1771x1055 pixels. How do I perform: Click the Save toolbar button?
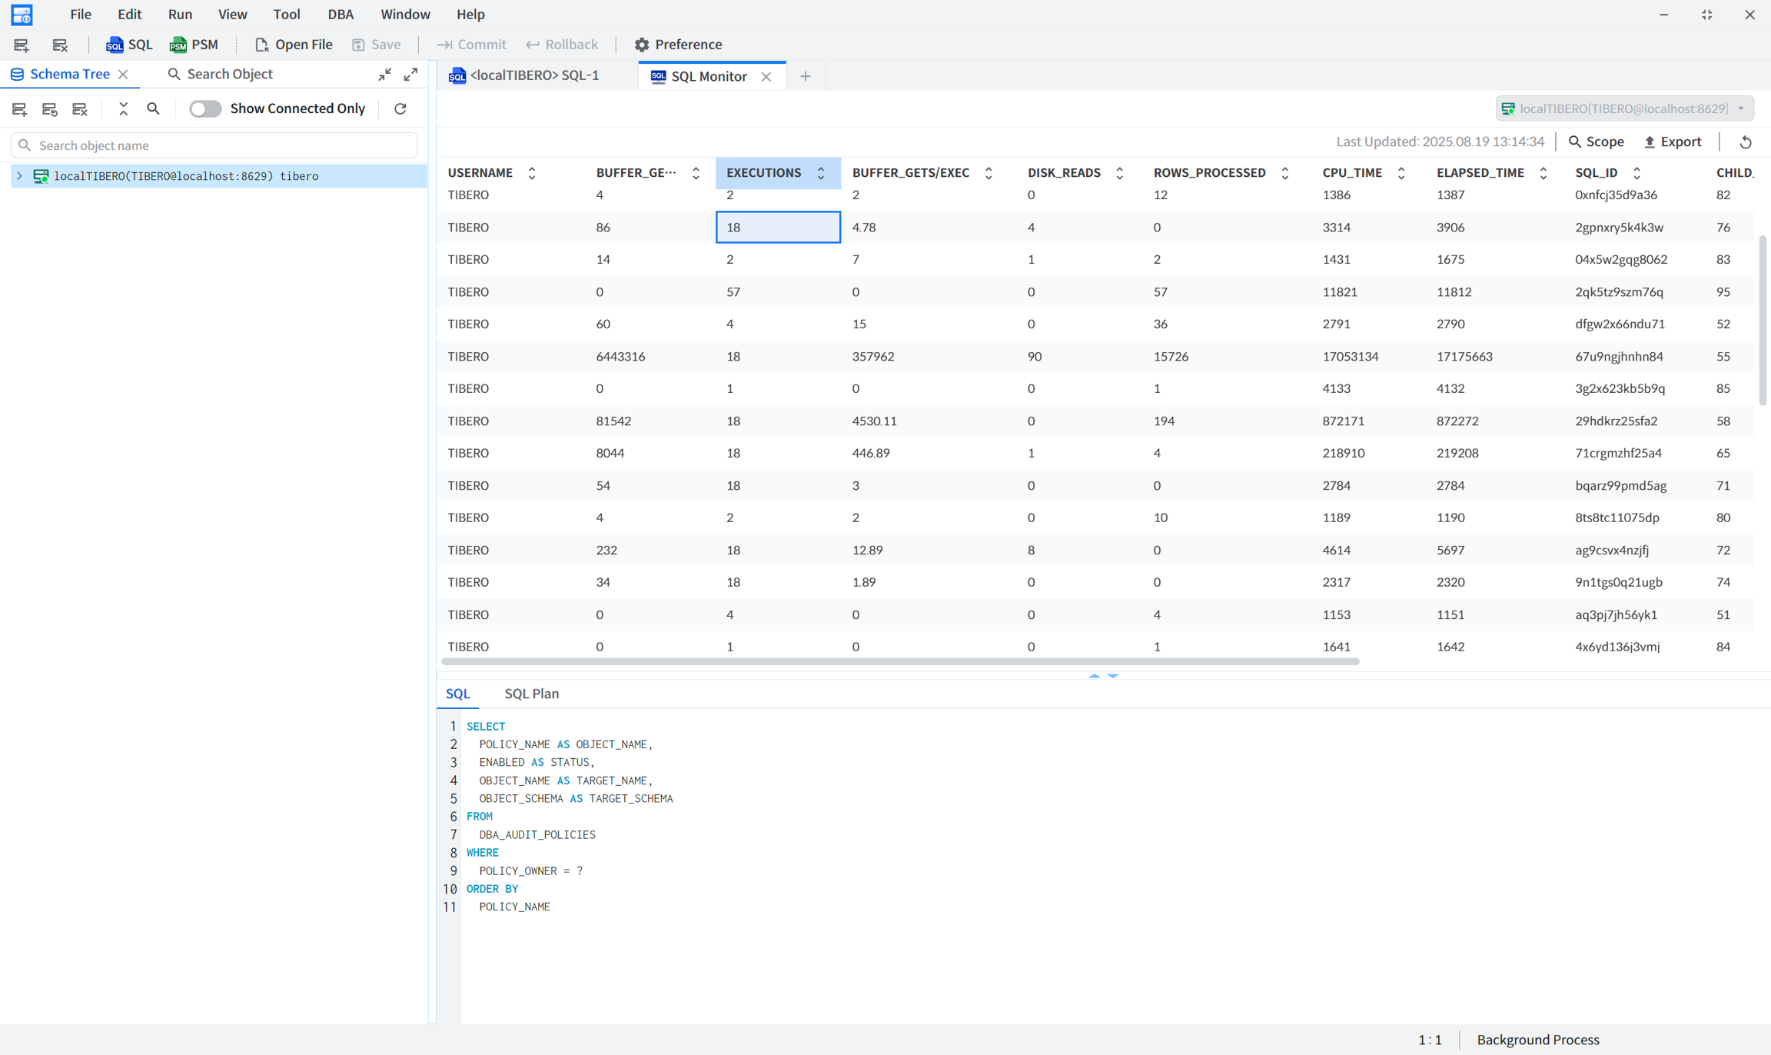tap(377, 45)
